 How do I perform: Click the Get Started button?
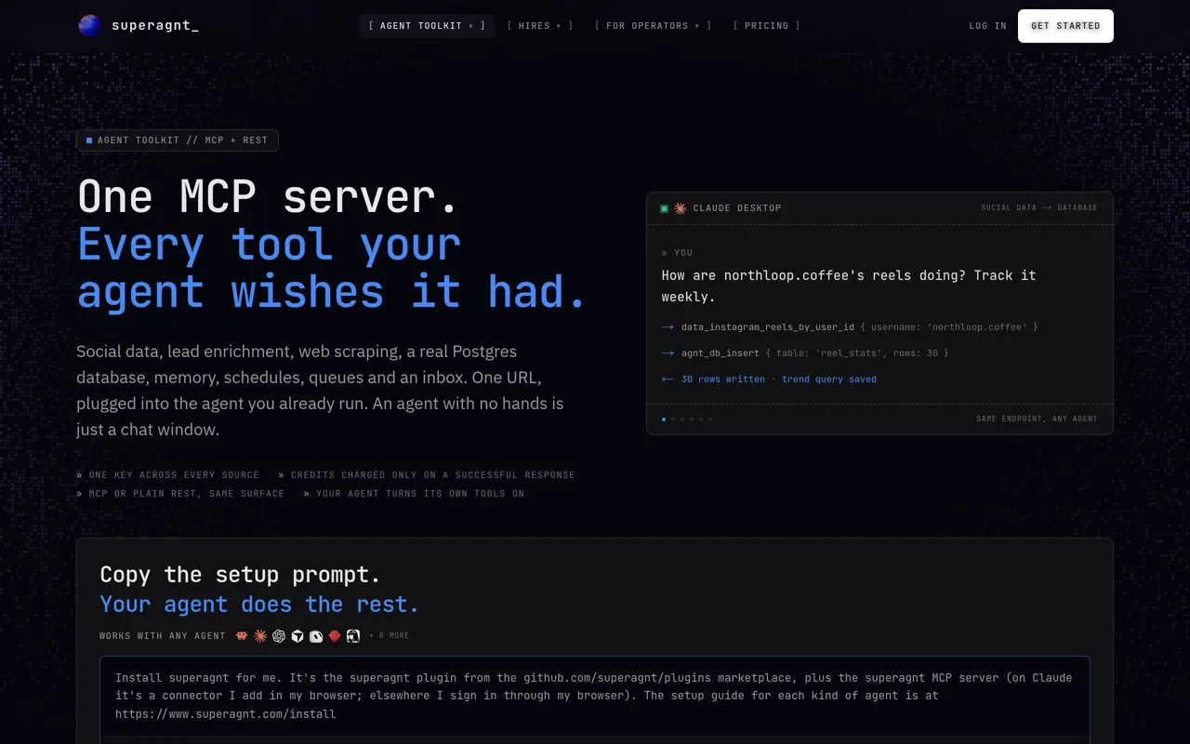click(x=1065, y=26)
